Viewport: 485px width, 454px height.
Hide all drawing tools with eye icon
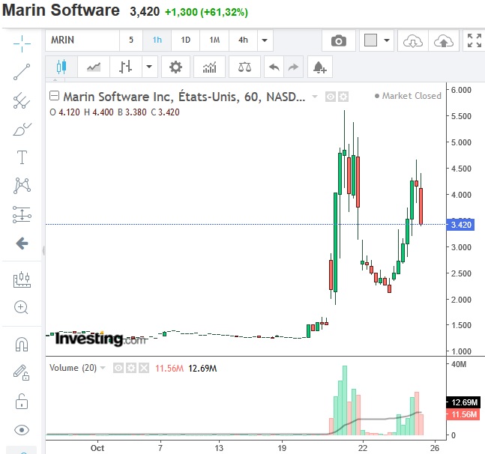tap(22, 430)
